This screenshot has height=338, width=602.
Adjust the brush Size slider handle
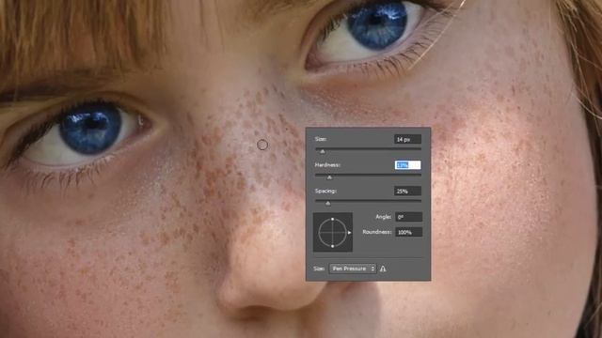(323, 152)
